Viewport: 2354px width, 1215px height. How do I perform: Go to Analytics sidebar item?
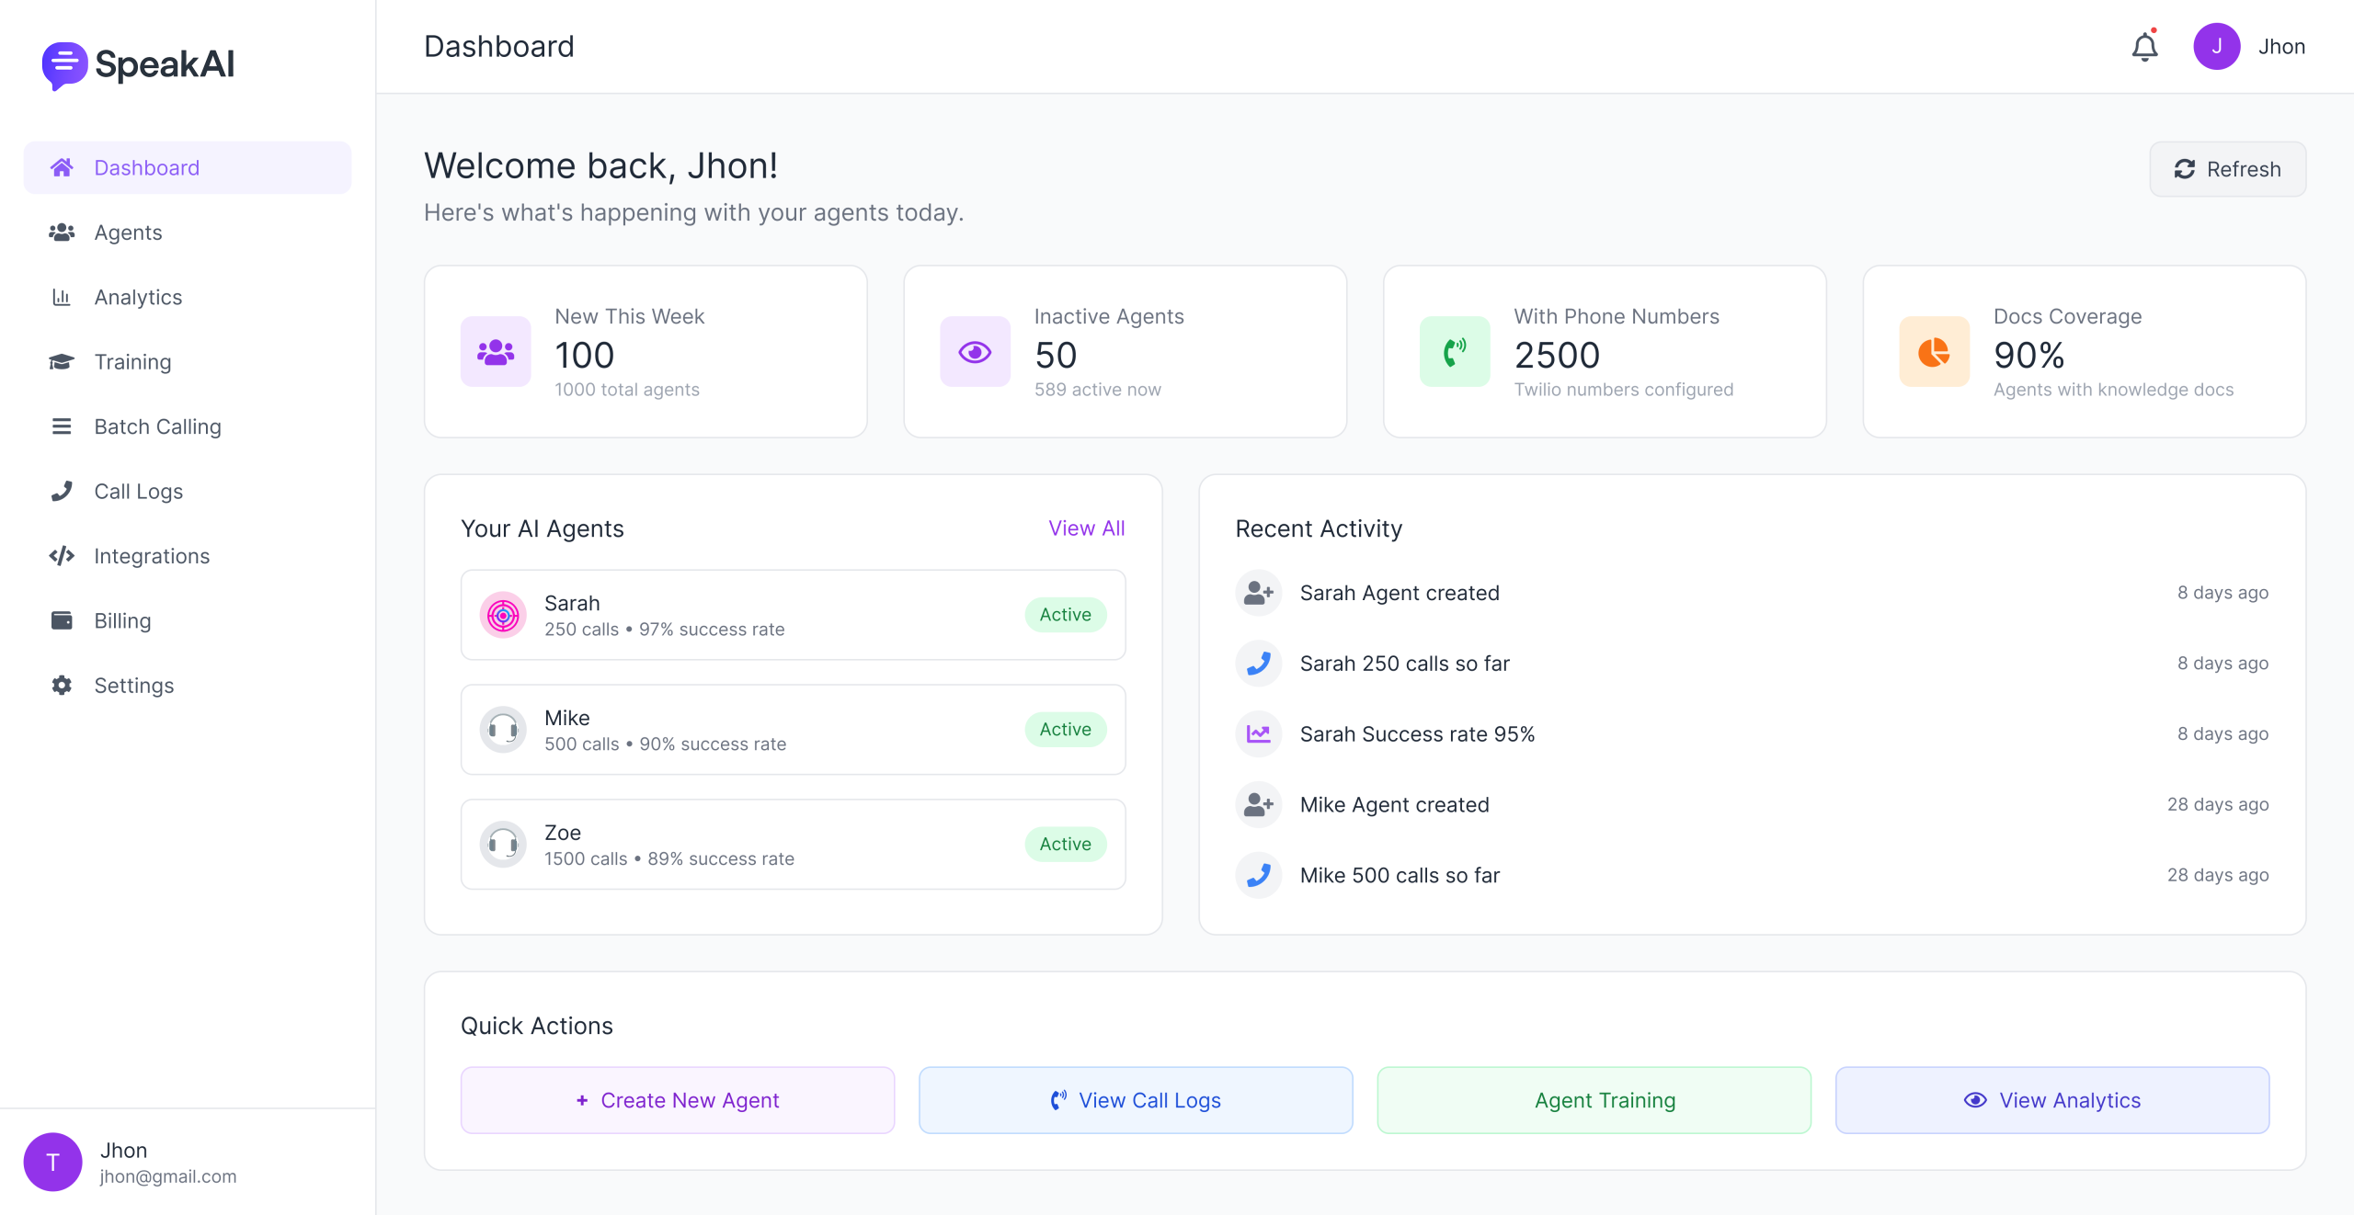tap(138, 297)
